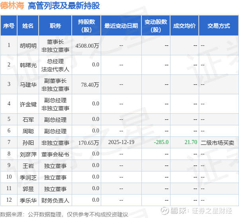Screen dimensions: 239x218
Task: Click the name 刘彦萍
Action: [x=28, y=154]
